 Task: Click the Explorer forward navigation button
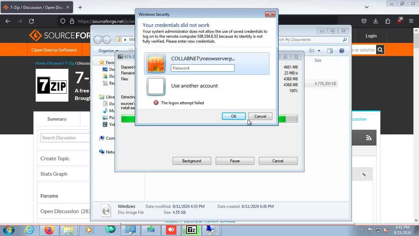[x=107, y=40]
